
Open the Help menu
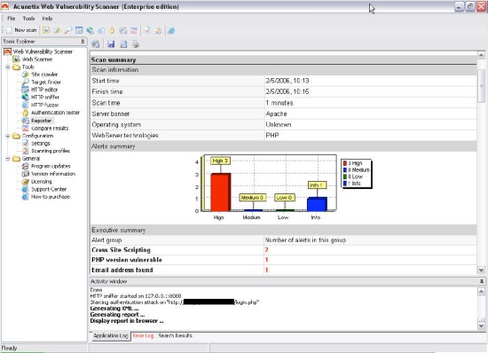click(x=47, y=19)
